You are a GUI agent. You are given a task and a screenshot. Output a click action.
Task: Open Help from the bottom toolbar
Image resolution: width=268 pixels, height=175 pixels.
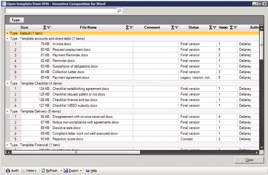tap(91, 171)
